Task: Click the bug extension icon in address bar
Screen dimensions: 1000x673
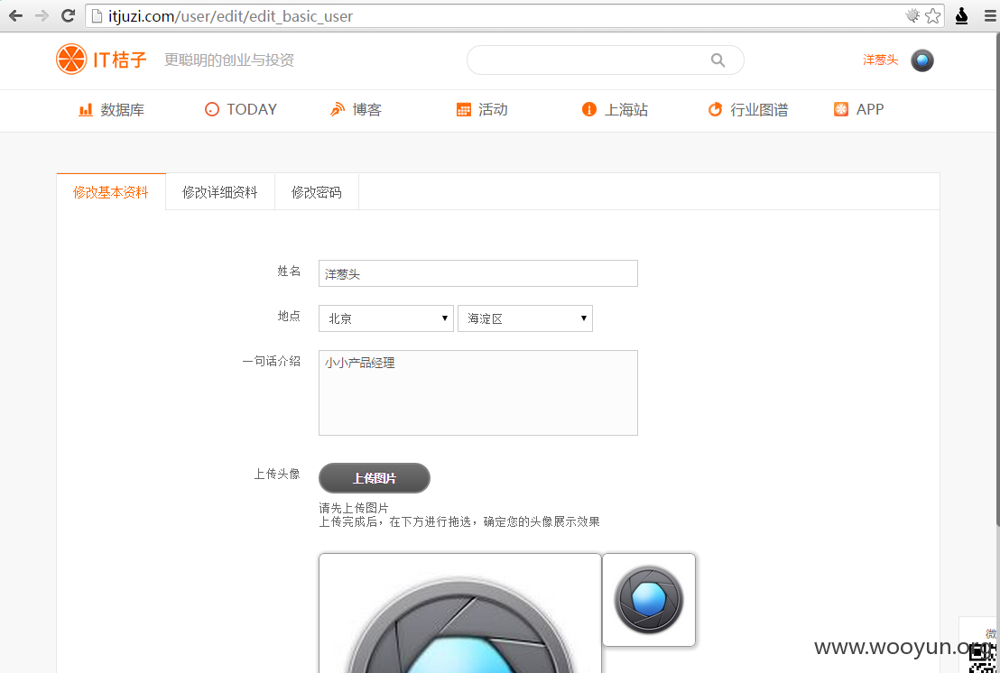Action: 912,16
